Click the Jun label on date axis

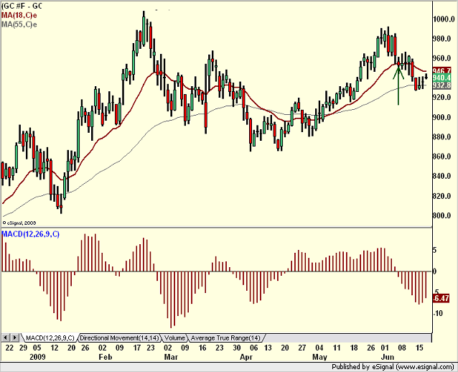(x=388, y=357)
